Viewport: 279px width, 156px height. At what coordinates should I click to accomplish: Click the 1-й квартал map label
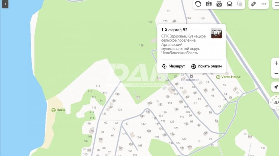(x=190, y=80)
